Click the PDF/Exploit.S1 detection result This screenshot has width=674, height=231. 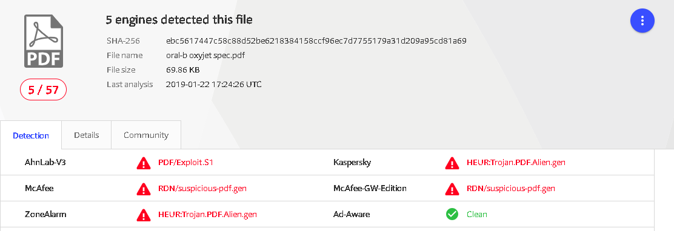point(185,163)
